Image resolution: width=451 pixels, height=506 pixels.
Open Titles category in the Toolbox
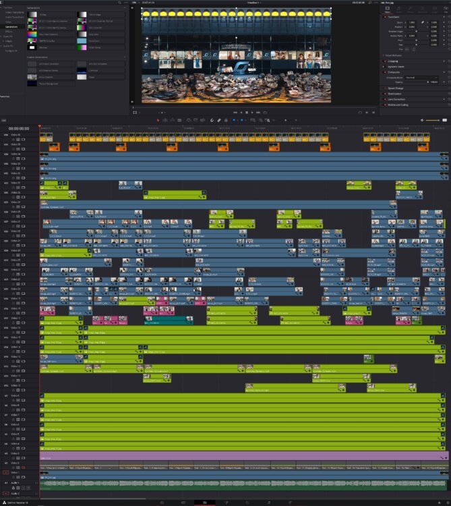click(9, 22)
